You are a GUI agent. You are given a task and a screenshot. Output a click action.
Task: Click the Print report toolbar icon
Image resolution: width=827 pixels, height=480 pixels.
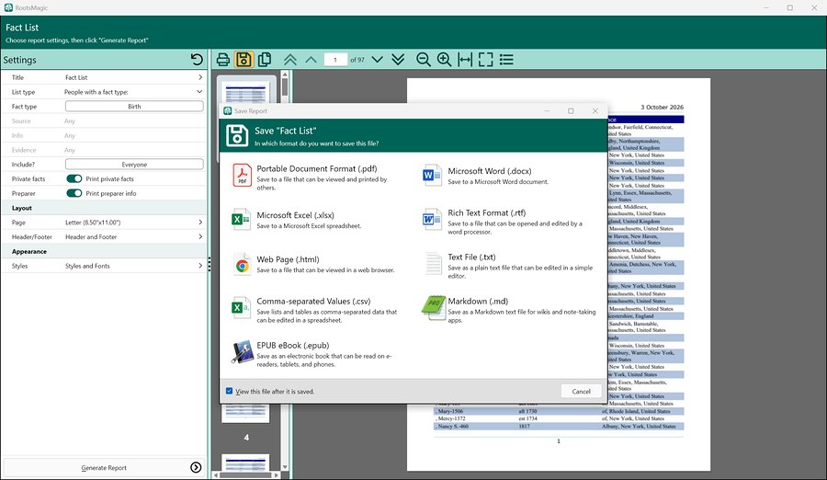223,60
